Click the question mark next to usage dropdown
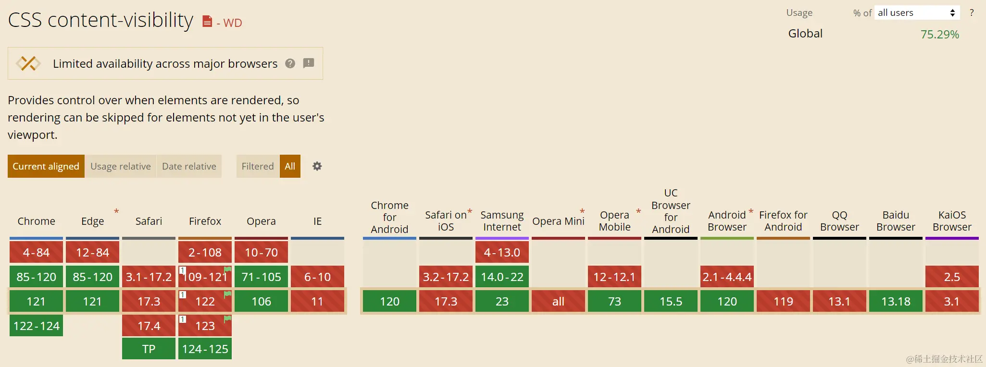The width and height of the screenshot is (986, 367). tap(972, 13)
